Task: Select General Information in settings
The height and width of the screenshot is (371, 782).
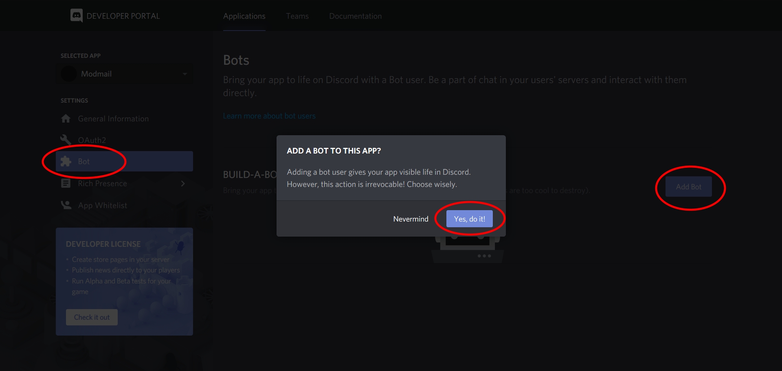Action: click(x=113, y=119)
